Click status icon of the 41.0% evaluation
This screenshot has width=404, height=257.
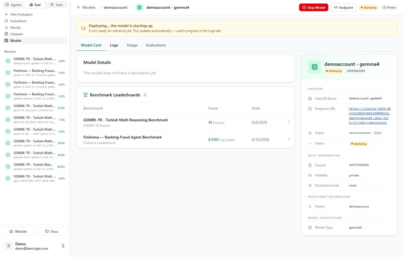click(x=8, y=155)
